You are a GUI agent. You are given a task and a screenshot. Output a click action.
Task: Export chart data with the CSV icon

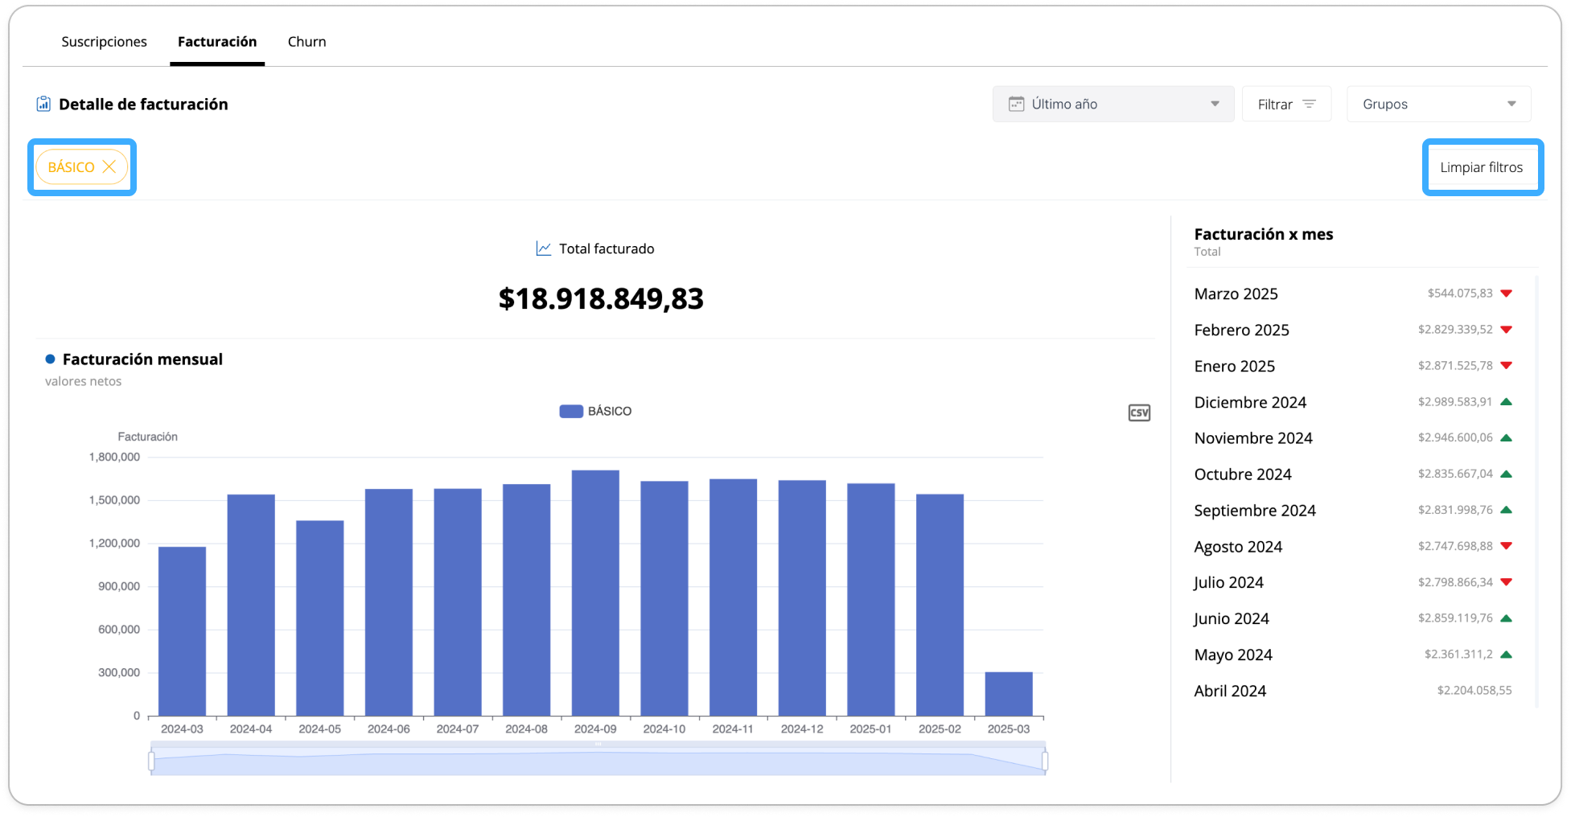tap(1139, 413)
